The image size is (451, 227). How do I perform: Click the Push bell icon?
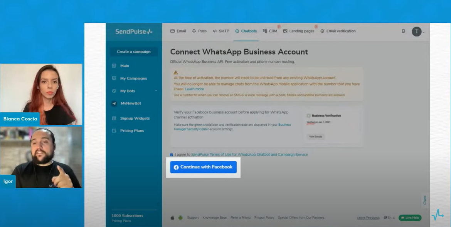194,31
